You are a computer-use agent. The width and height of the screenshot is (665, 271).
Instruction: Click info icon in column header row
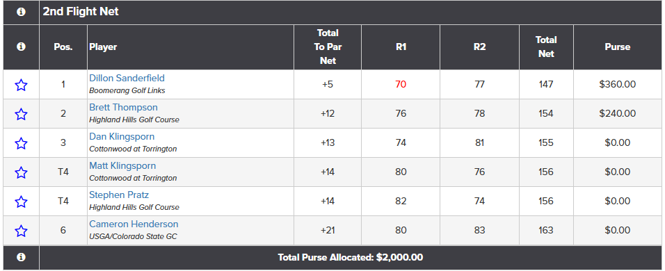point(21,47)
